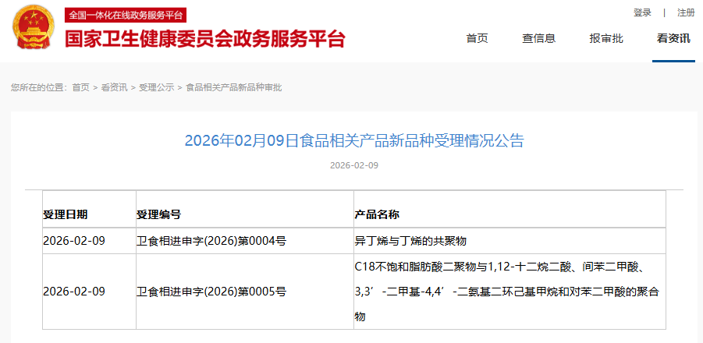Click the national emblem logo
Image resolution: width=703 pixels, height=343 pixels.
(33, 28)
